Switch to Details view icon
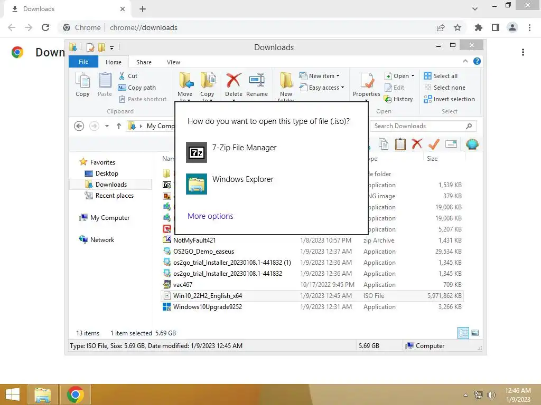This screenshot has height=405, width=541. pyautogui.click(x=463, y=333)
